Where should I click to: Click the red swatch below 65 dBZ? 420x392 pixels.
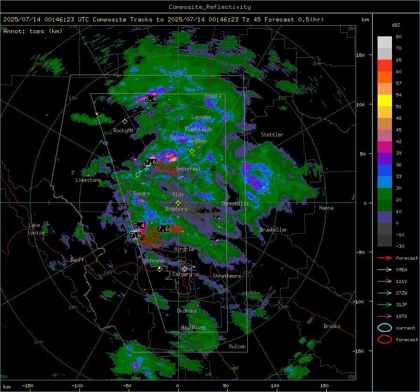pos(385,66)
